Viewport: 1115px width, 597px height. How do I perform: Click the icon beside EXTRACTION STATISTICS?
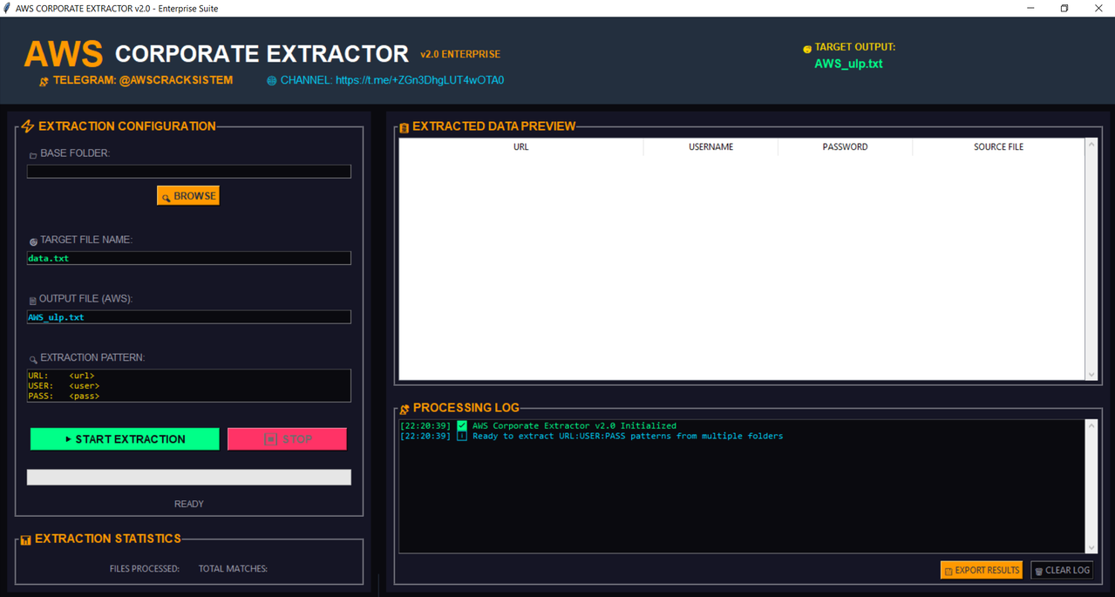[26, 540]
